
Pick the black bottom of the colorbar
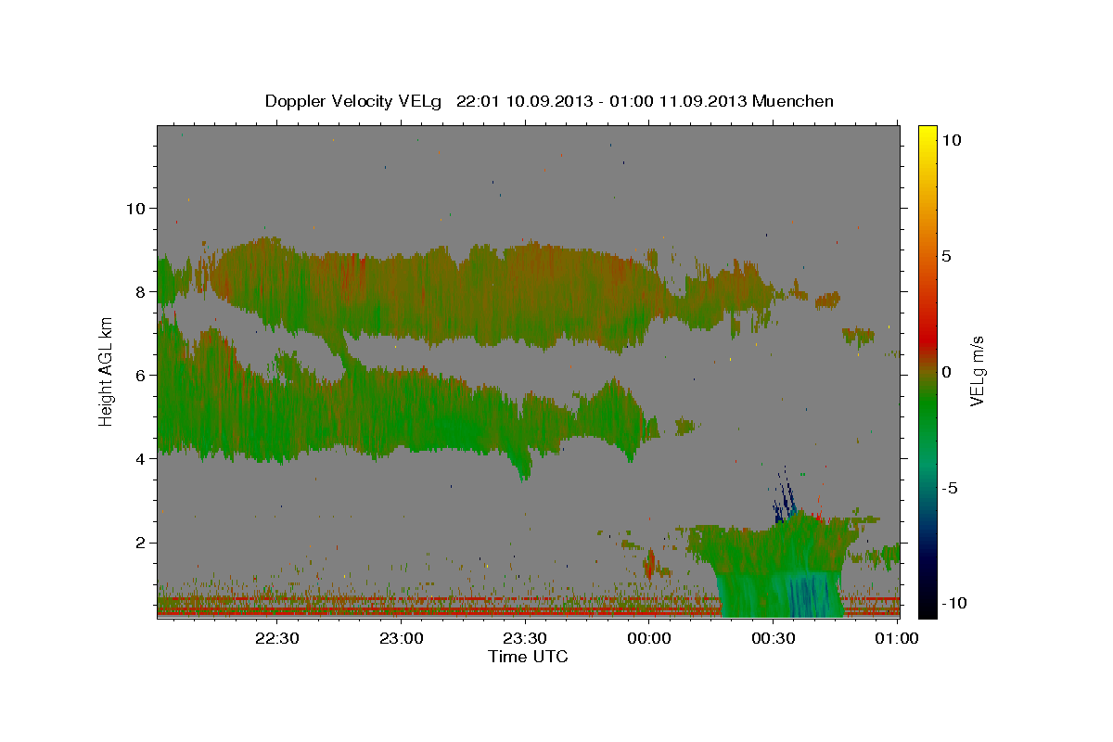[x=927, y=608]
